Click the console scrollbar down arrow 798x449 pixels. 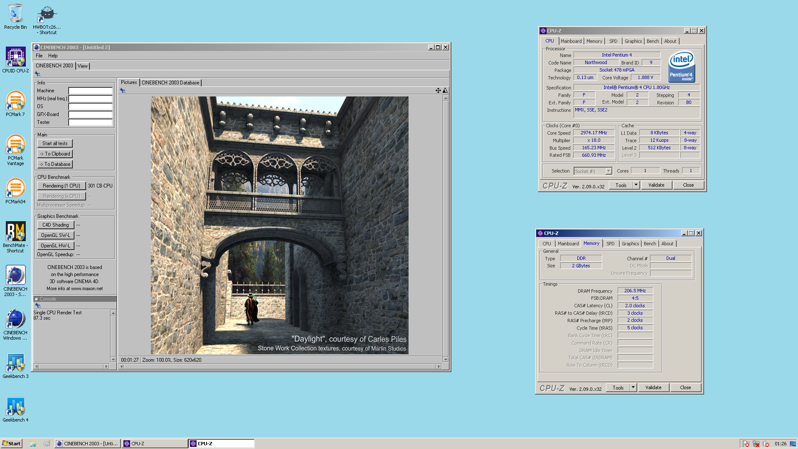click(x=113, y=360)
